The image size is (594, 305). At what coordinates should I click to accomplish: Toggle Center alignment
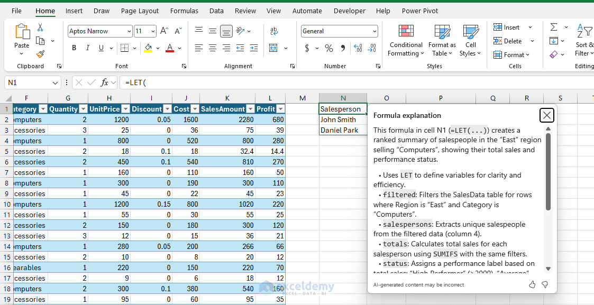pyautogui.click(x=213, y=48)
